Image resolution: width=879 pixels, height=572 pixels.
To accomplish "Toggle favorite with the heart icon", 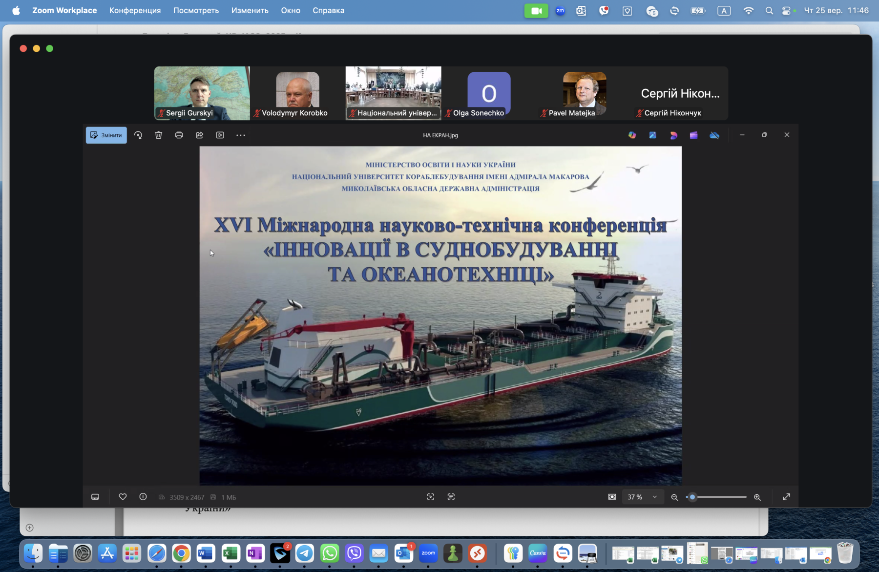I will tap(123, 497).
